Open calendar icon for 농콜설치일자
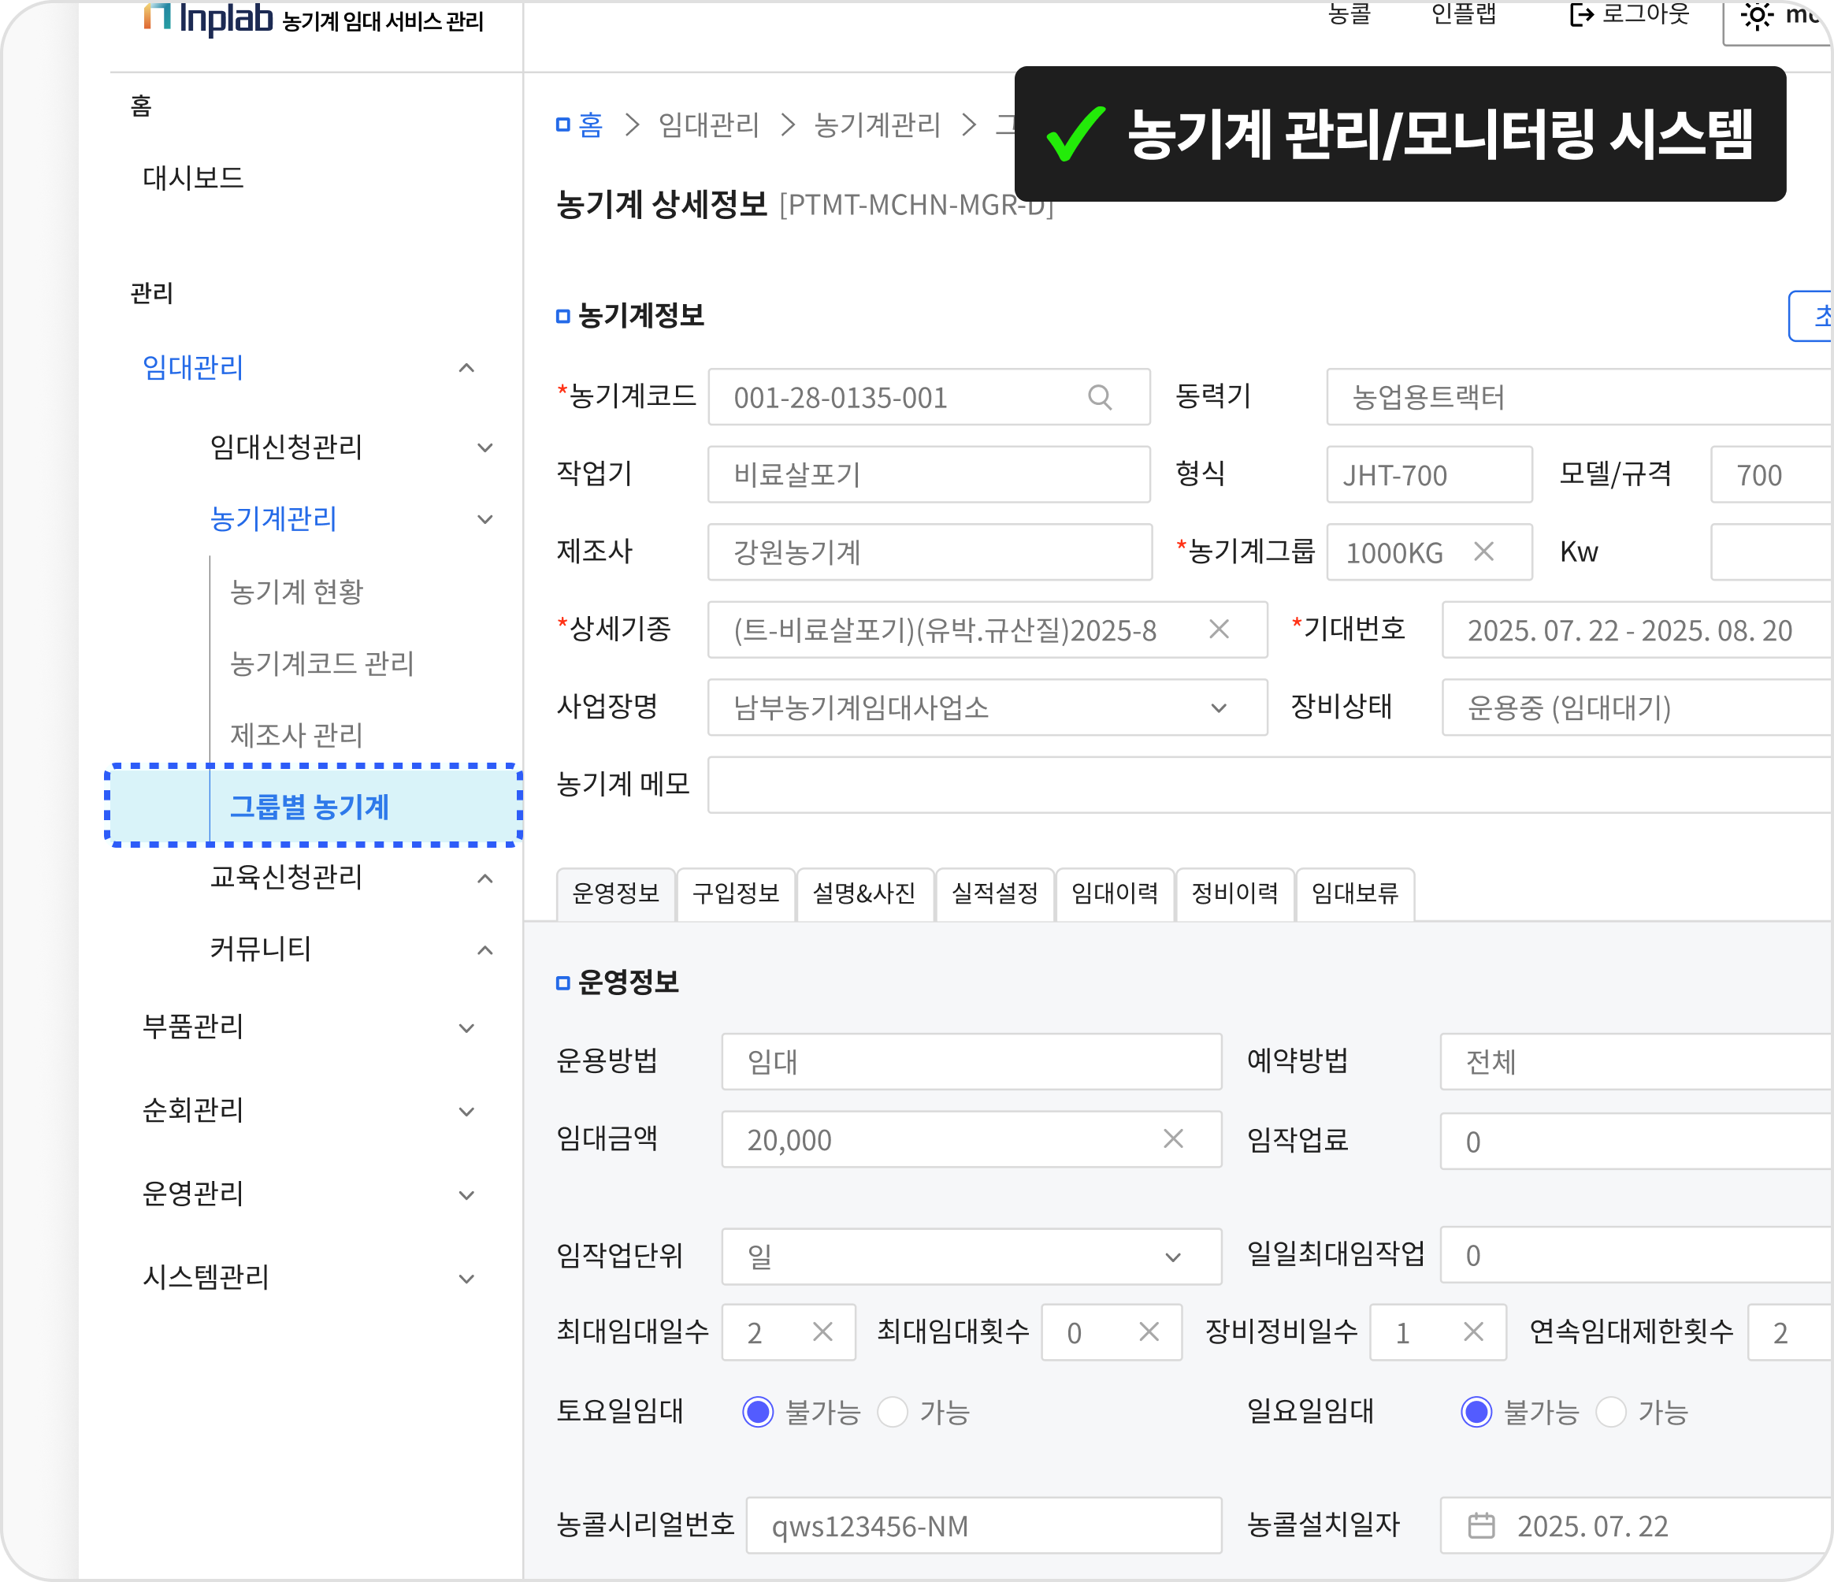Image resolution: width=1834 pixels, height=1582 pixels. pos(1481,1525)
